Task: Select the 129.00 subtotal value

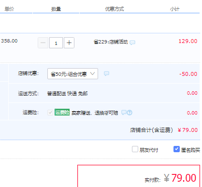Action: pyautogui.click(x=188, y=41)
